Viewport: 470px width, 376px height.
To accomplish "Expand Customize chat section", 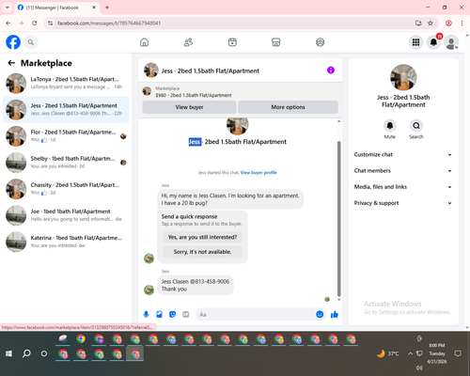I will [x=403, y=154].
